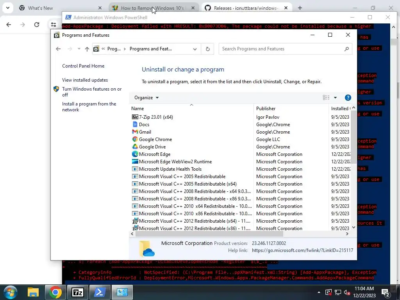Click the muted volume tray icon
This screenshot has width=400, height=300.
point(347,292)
